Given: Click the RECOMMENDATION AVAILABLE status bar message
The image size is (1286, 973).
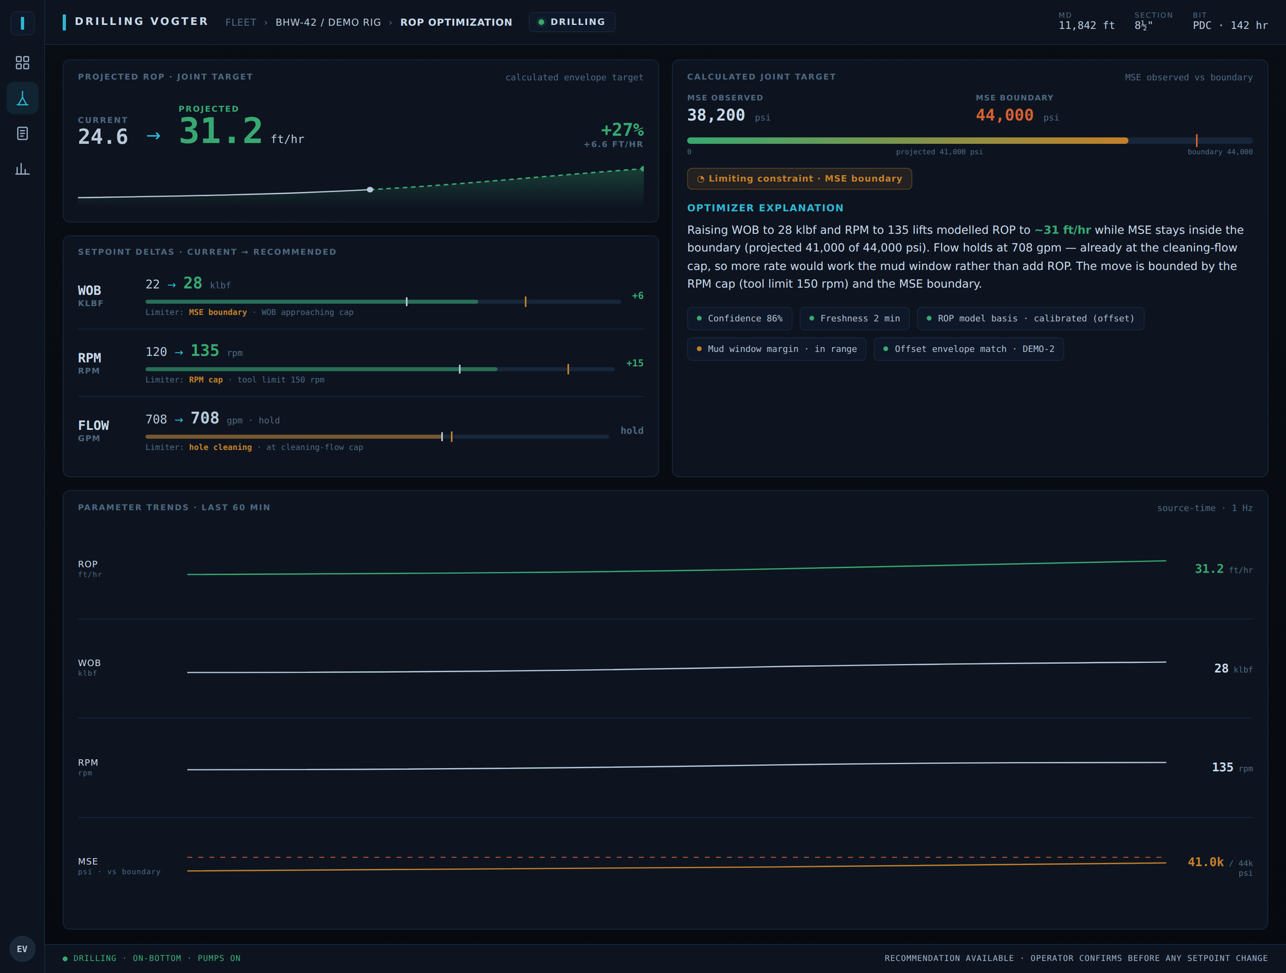Looking at the screenshot, I should pyautogui.click(x=1076, y=958).
